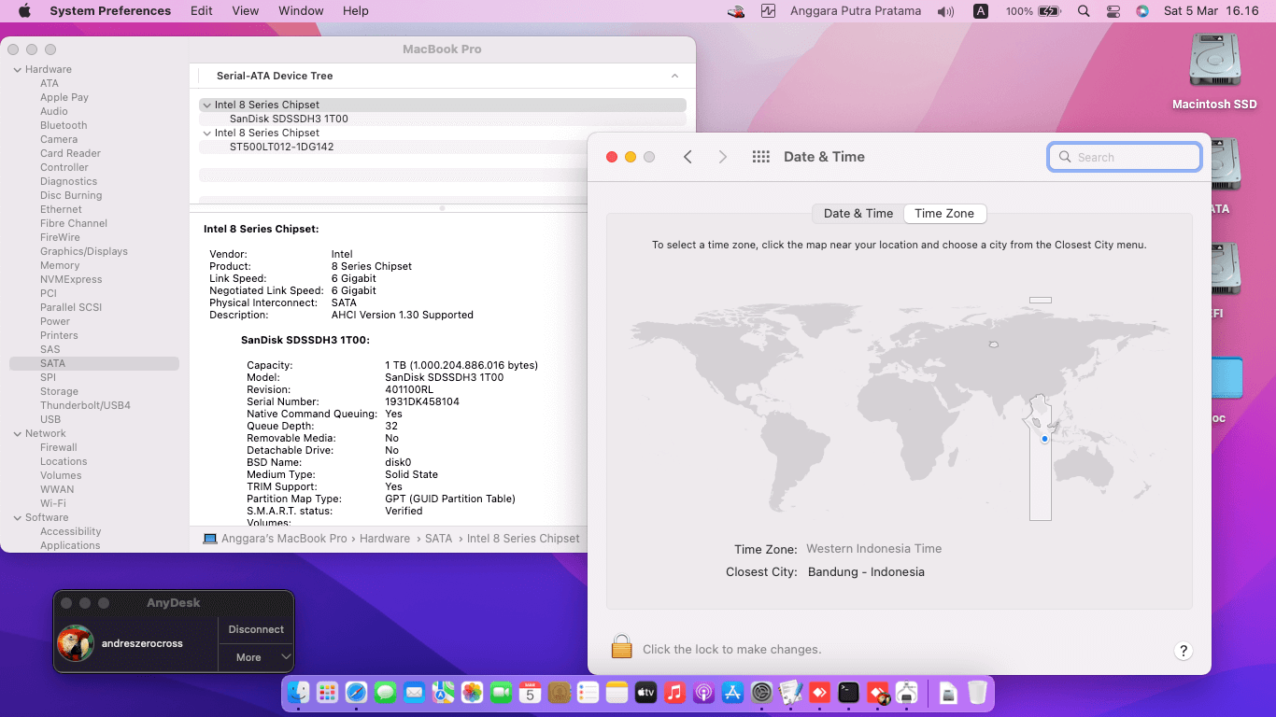Switch to the Date & Time tab
1276x717 pixels.
point(858,214)
